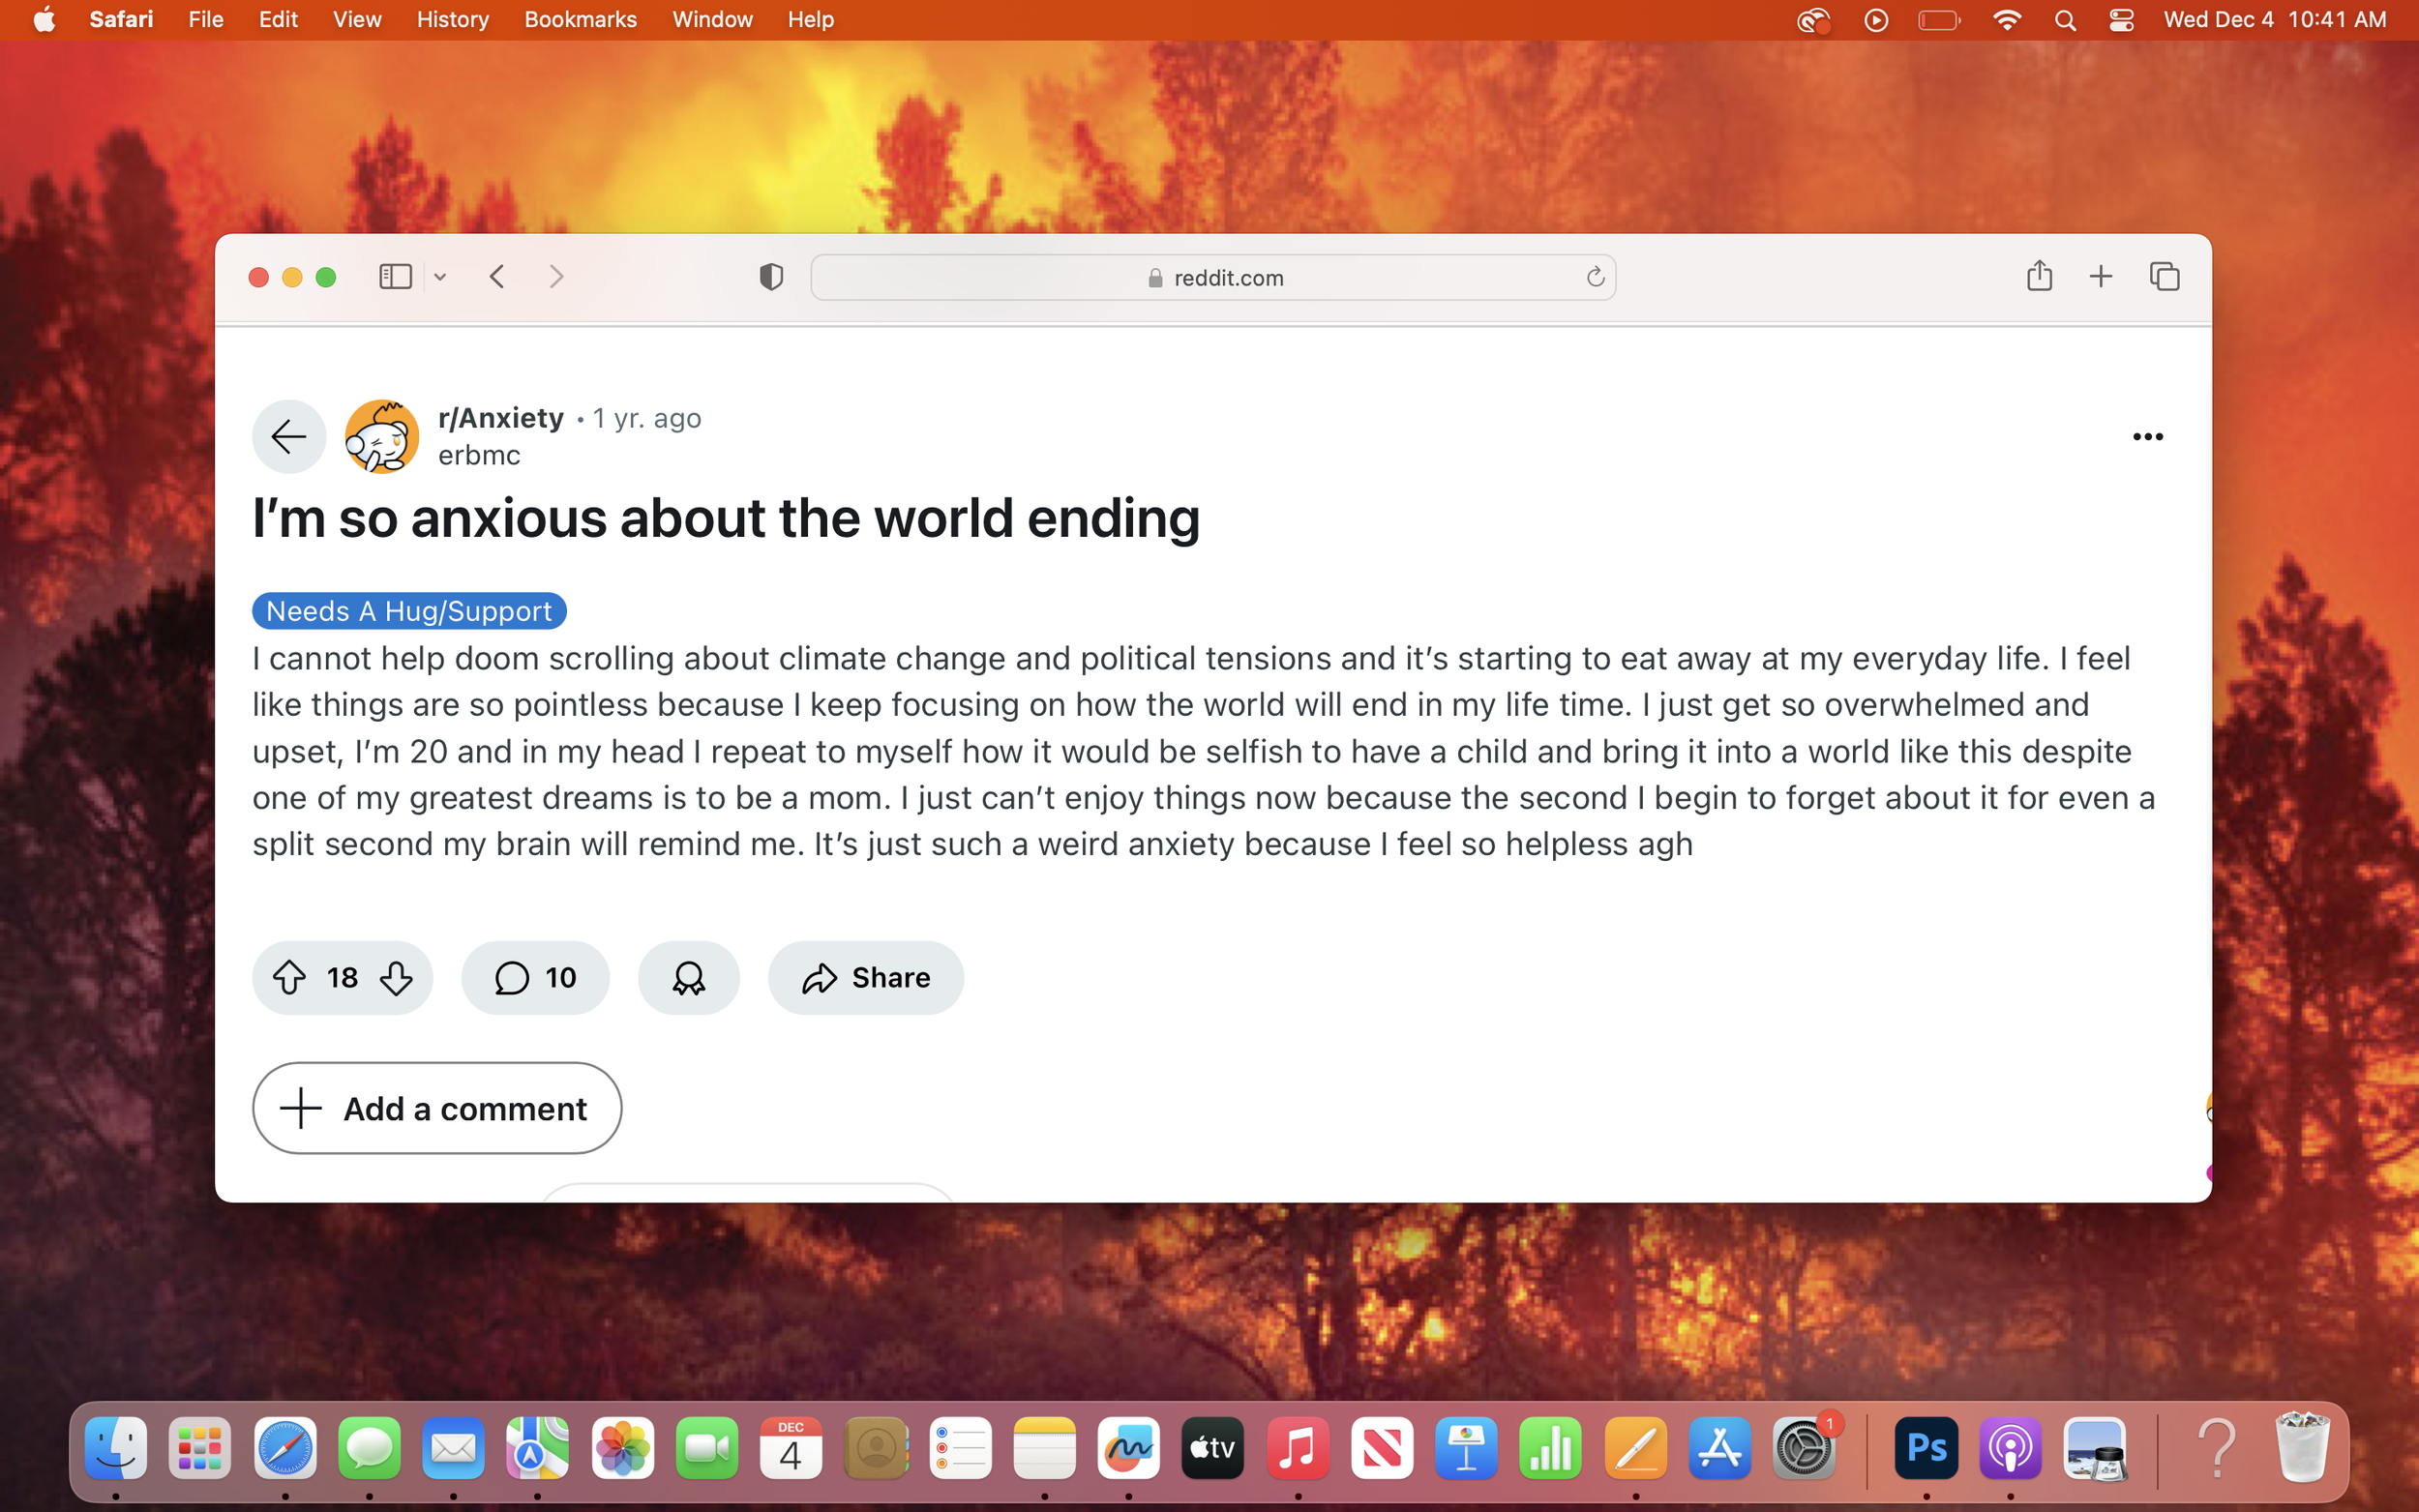The width and height of the screenshot is (2419, 1512).
Task: Open the Bookmarks menu
Action: click(x=580, y=19)
